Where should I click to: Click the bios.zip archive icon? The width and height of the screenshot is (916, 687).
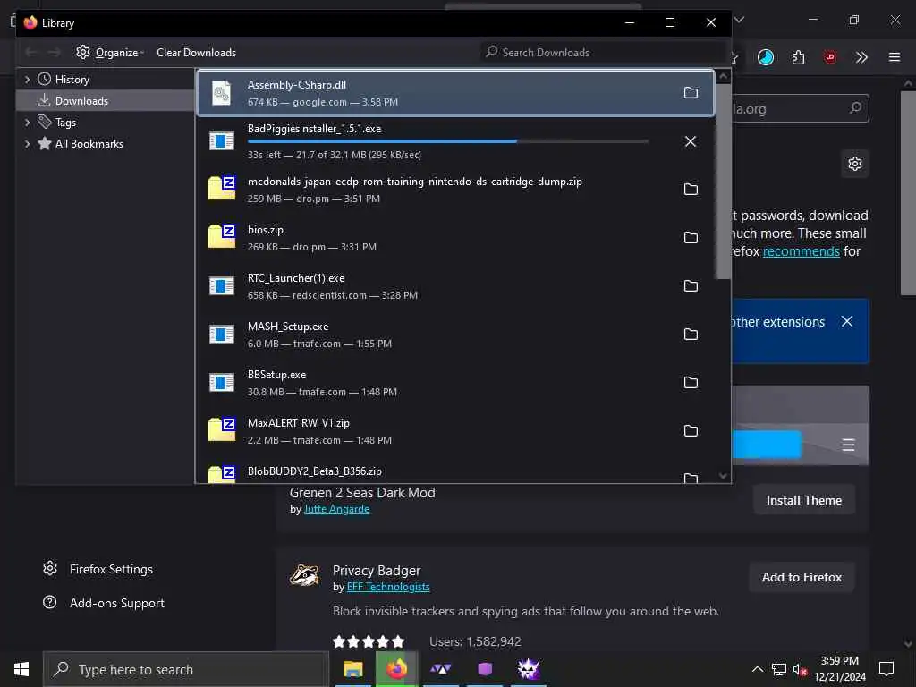[222, 236]
